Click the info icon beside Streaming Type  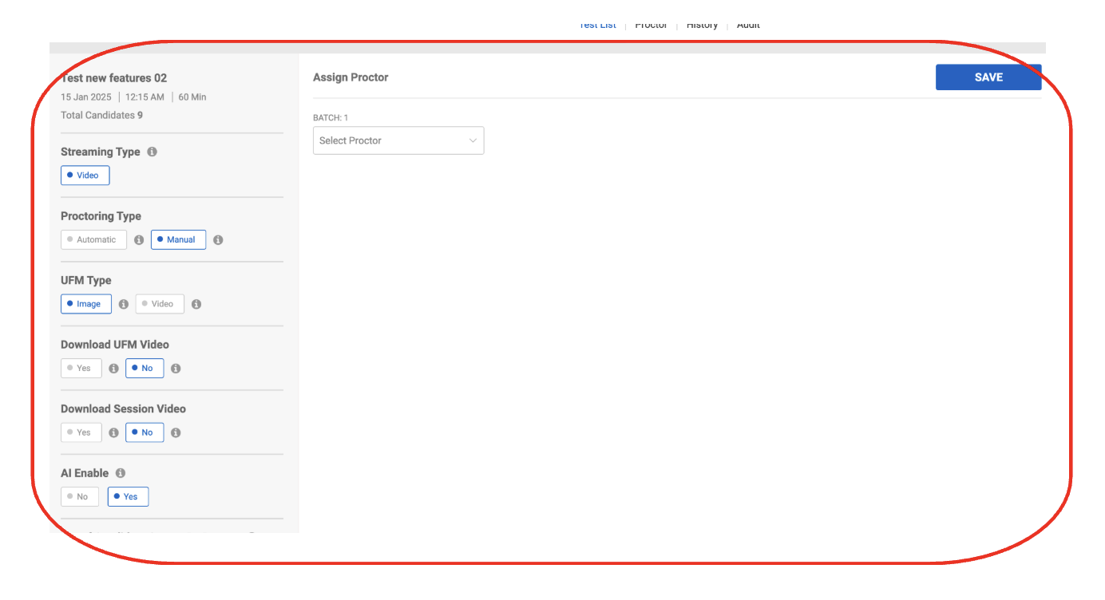pyautogui.click(x=152, y=152)
